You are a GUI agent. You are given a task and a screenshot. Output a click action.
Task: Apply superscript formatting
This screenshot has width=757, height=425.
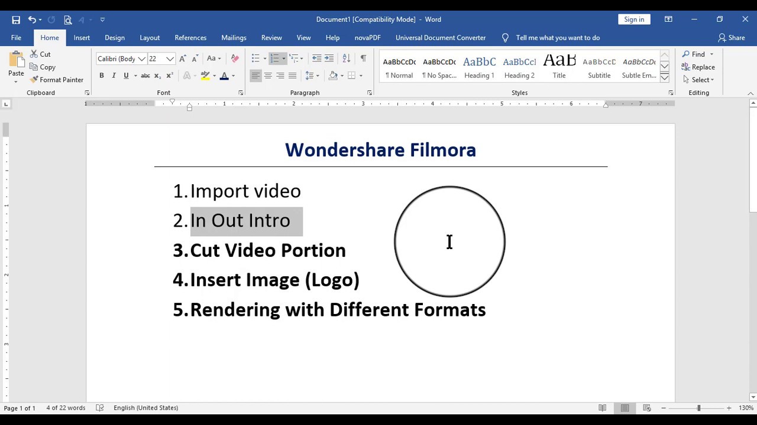(x=170, y=76)
